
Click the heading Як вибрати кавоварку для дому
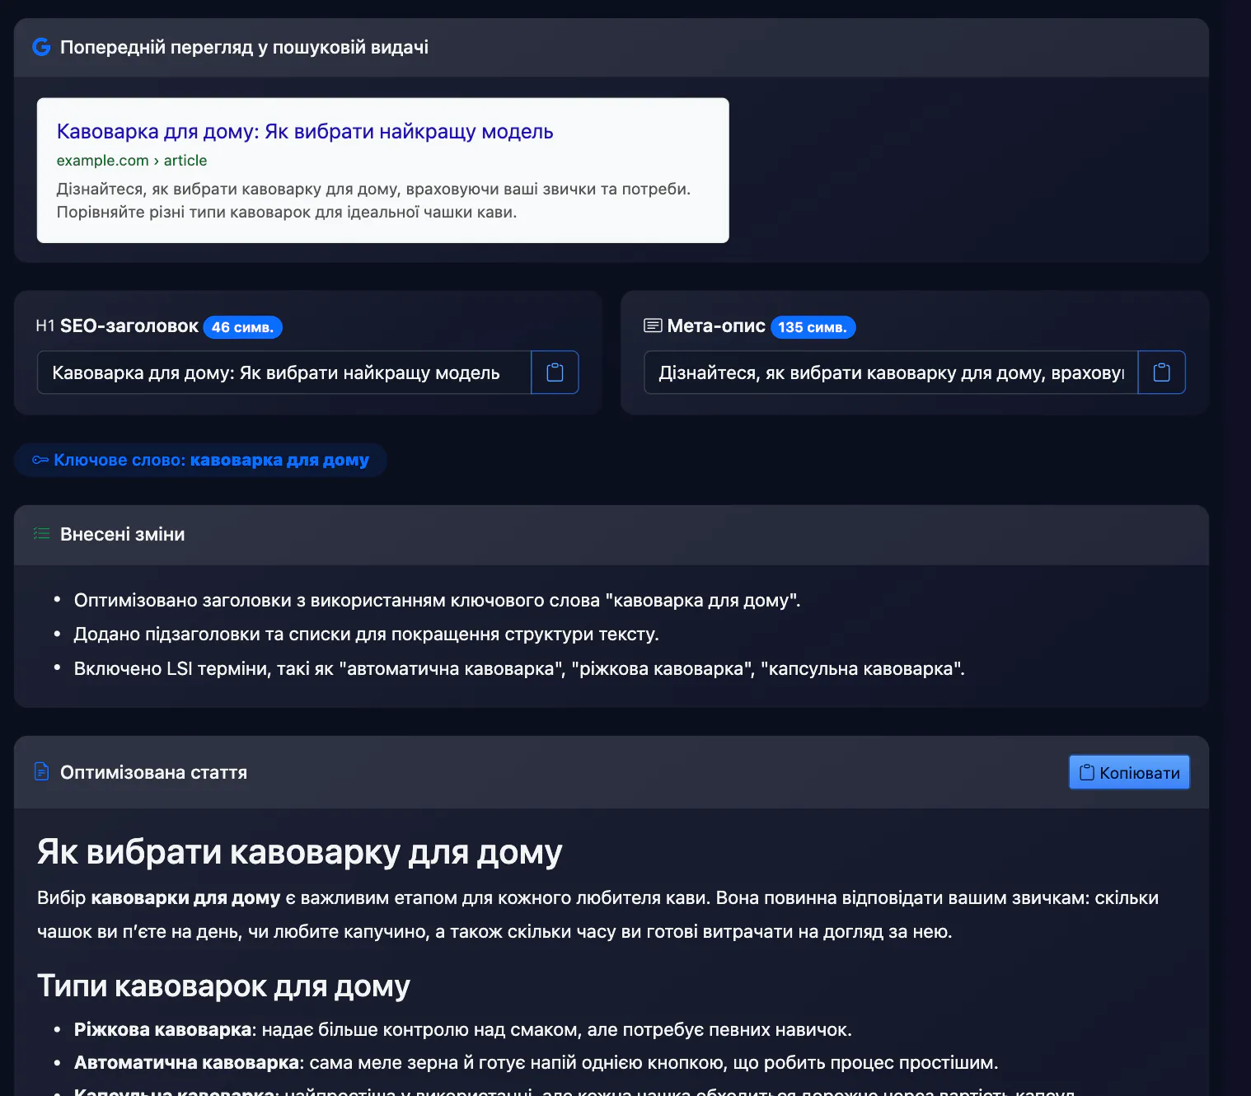coord(300,852)
